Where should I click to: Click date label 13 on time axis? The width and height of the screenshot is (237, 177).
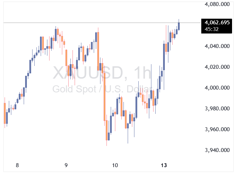coord(163,165)
